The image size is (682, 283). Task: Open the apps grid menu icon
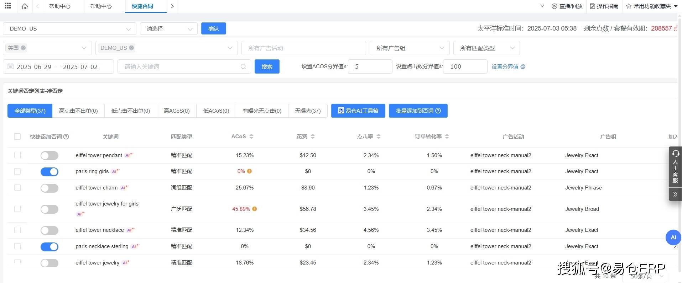(8, 6)
